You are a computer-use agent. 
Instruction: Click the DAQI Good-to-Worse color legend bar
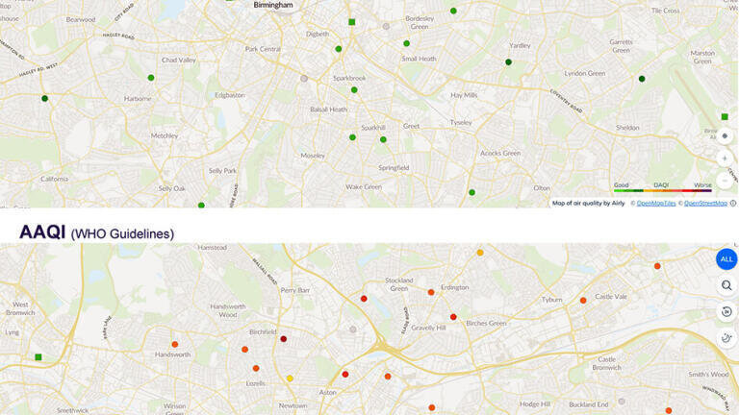coord(663,190)
